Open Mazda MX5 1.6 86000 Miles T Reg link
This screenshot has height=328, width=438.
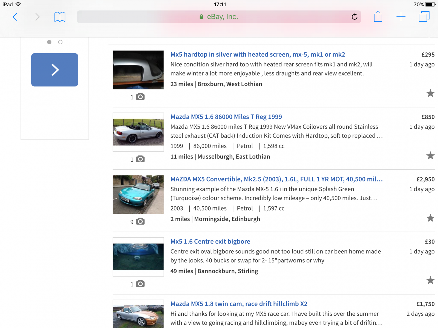pyautogui.click(x=226, y=117)
